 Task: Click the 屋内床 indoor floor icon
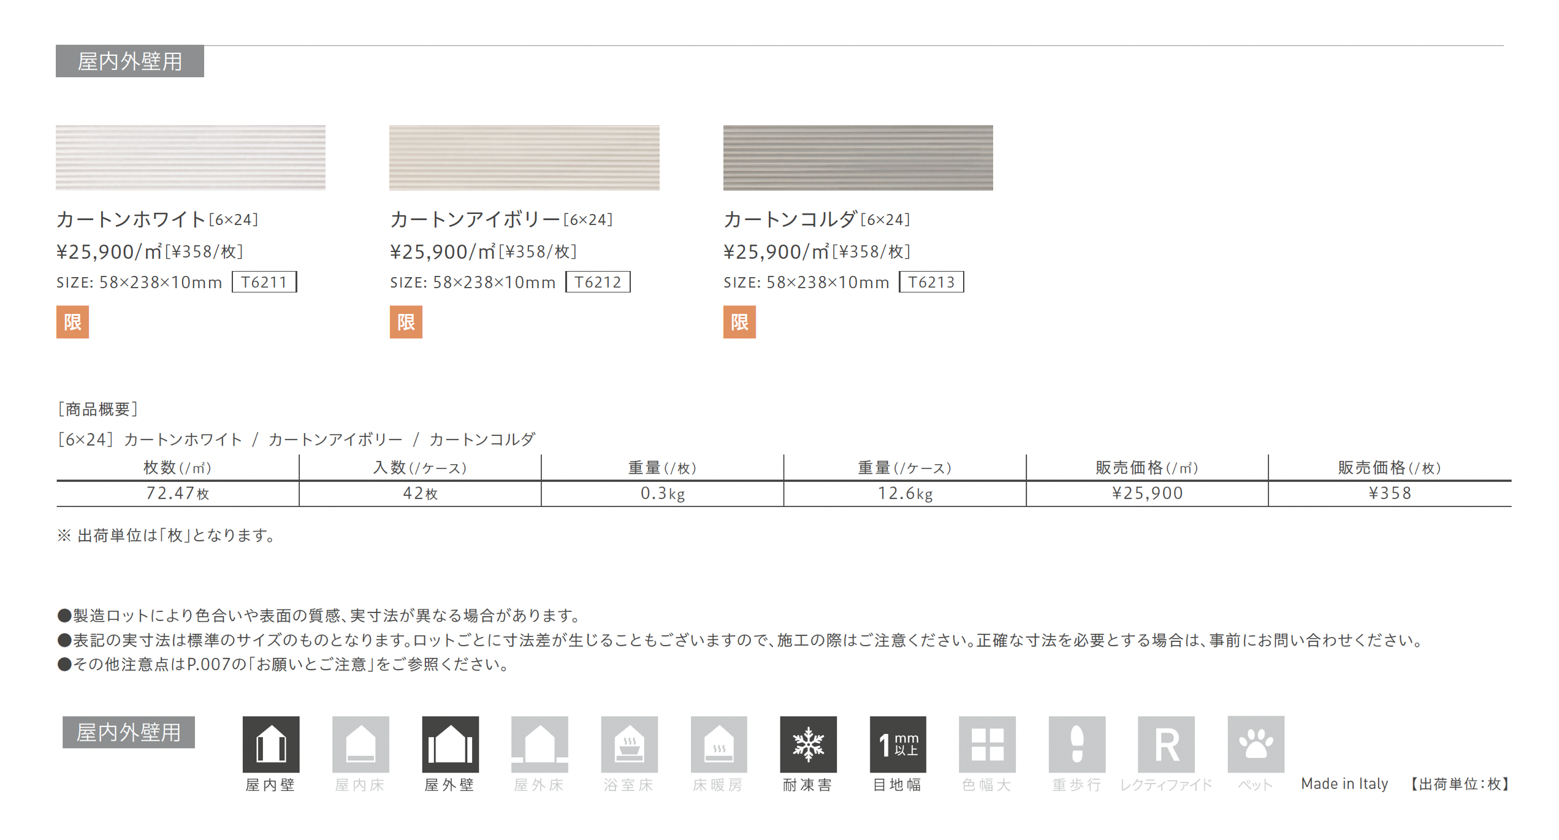click(x=360, y=744)
